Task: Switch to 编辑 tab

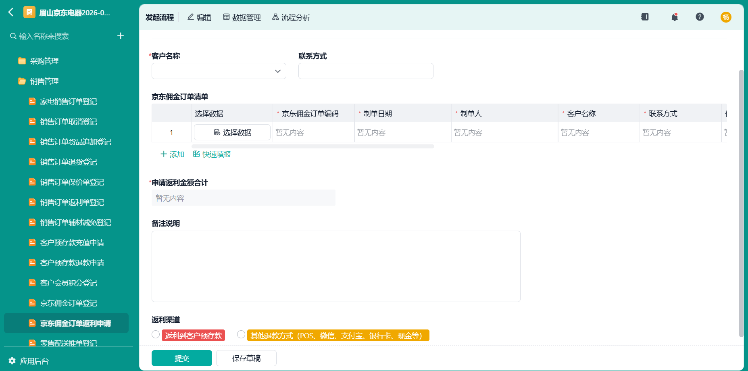Action: tap(199, 17)
